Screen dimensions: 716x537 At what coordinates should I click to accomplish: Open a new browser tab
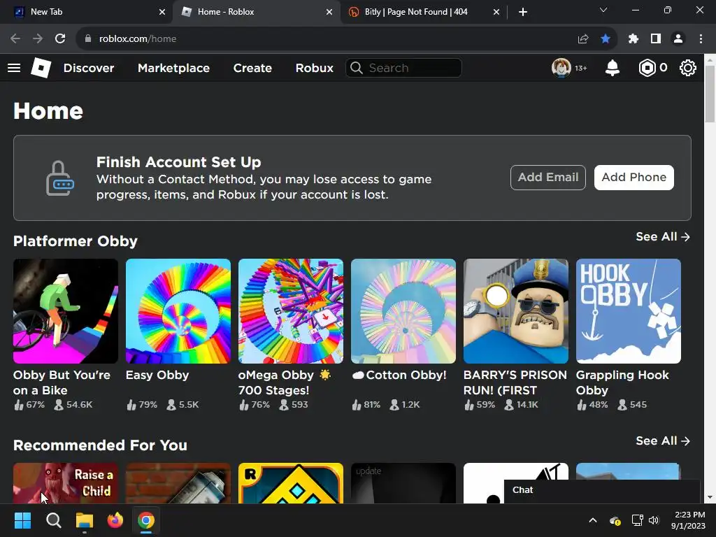point(523,12)
